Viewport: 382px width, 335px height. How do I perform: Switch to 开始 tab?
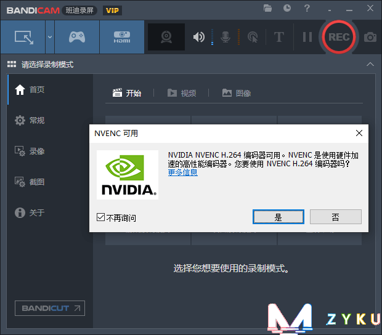pyautogui.click(x=127, y=93)
